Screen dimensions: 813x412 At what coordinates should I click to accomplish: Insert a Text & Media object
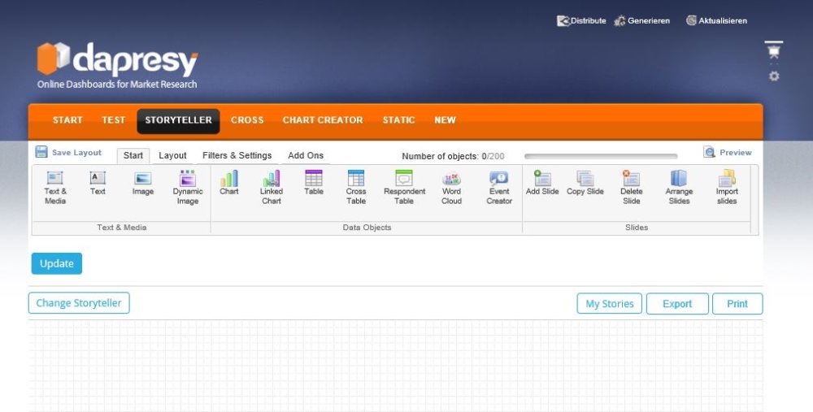point(55,188)
